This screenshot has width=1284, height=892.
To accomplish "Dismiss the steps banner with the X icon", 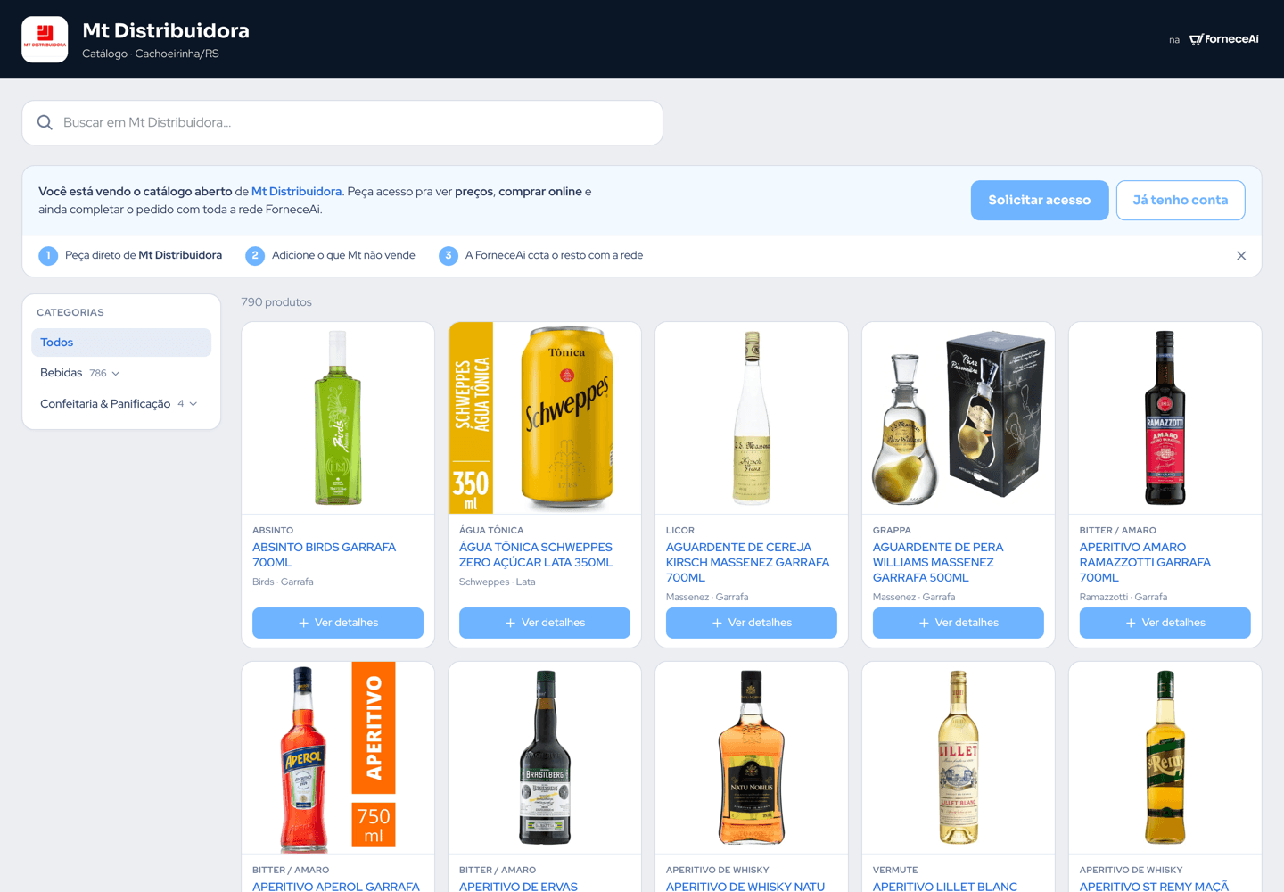I will pyautogui.click(x=1241, y=256).
